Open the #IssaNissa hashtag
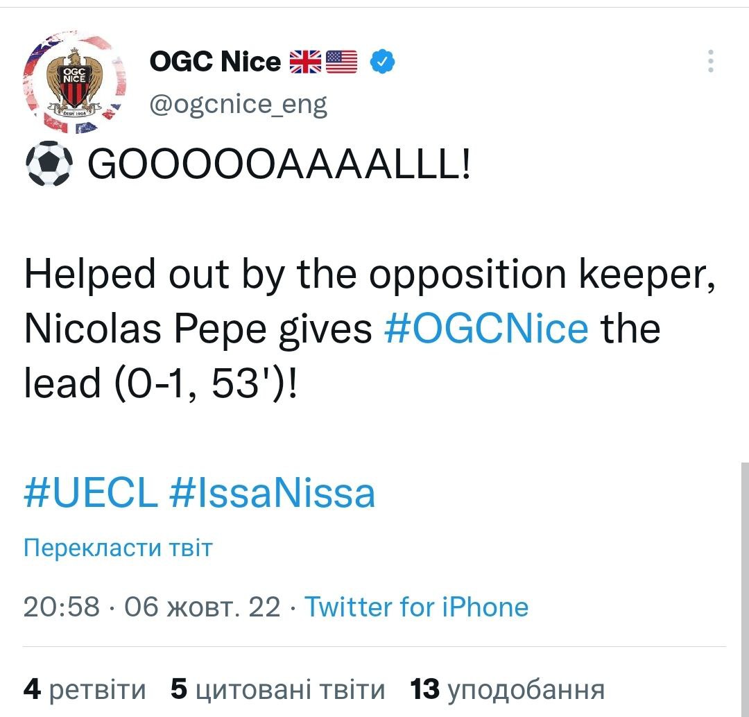Viewport: 749px width, 717px height. (x=272, y=494)
